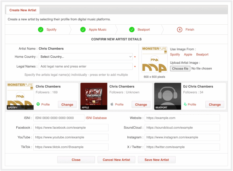Click the Close button
The width and height of the screenshot is (233, 171).
point(76,160)
